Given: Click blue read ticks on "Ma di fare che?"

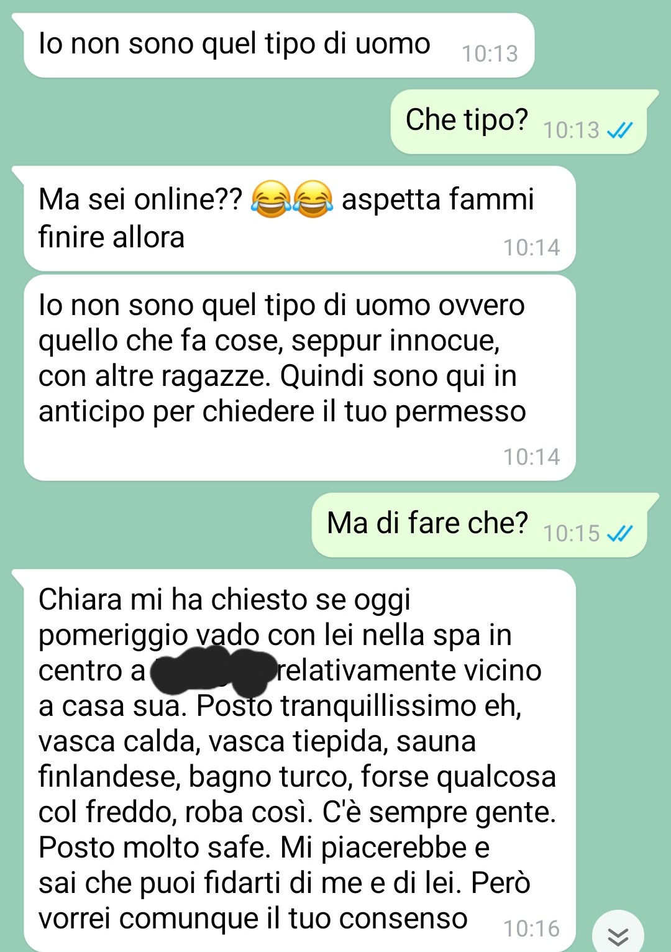Looking at the screenshot, I should [x=619, y=533].
